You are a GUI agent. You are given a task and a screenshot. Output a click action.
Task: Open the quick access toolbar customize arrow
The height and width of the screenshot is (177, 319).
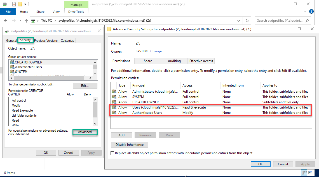25,4
